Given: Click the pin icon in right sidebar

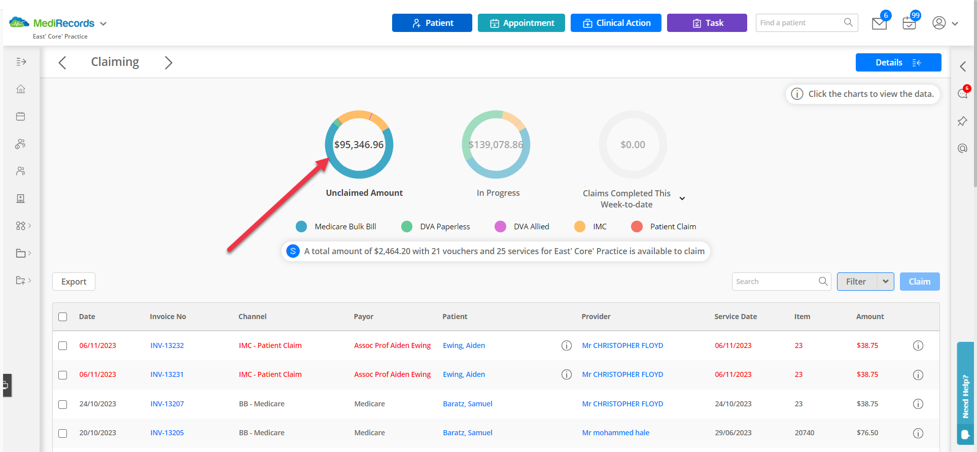Looking at the screenshot, I should (962, 121).
